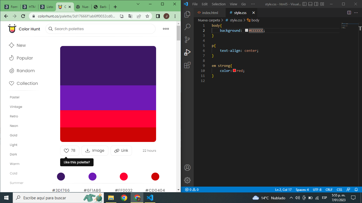Open editor More Actions ellipsis menu

356,13
